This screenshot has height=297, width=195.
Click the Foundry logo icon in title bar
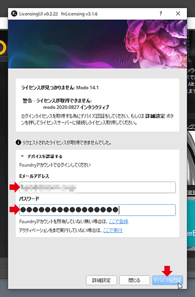pyautogui.click(x=14, y=14)
